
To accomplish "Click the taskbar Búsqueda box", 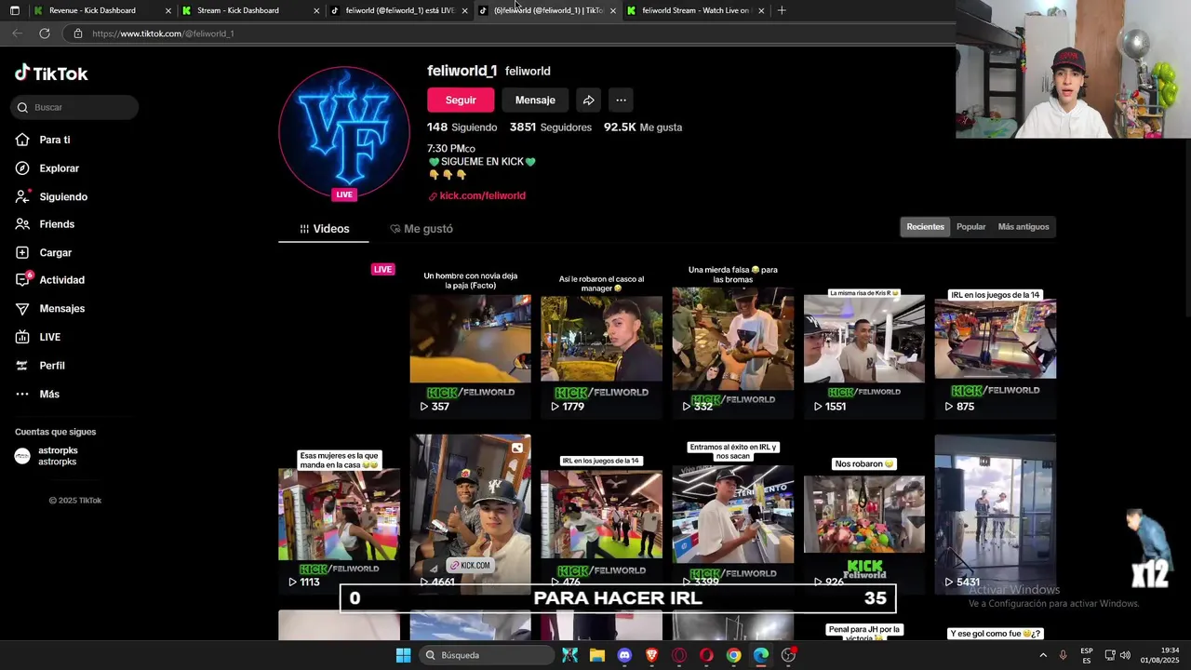I will (x=485, y=655).
